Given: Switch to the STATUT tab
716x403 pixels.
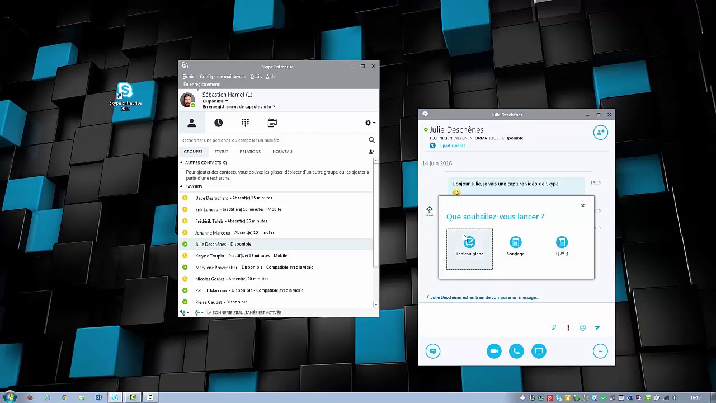Looking at the screenshot, I should coord(221,151).
